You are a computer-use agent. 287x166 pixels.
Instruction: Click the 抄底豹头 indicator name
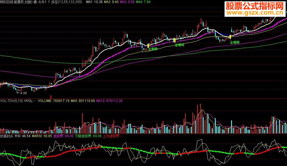point(7,136)
